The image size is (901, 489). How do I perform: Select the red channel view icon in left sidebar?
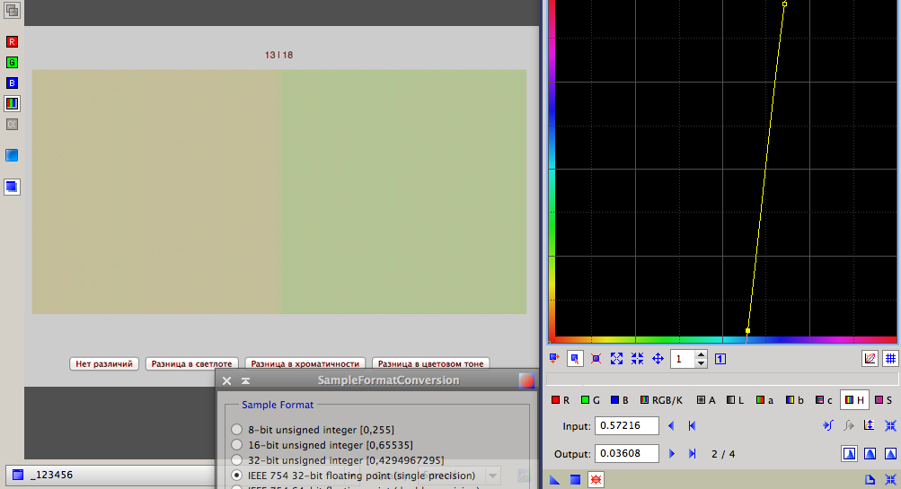12,42
